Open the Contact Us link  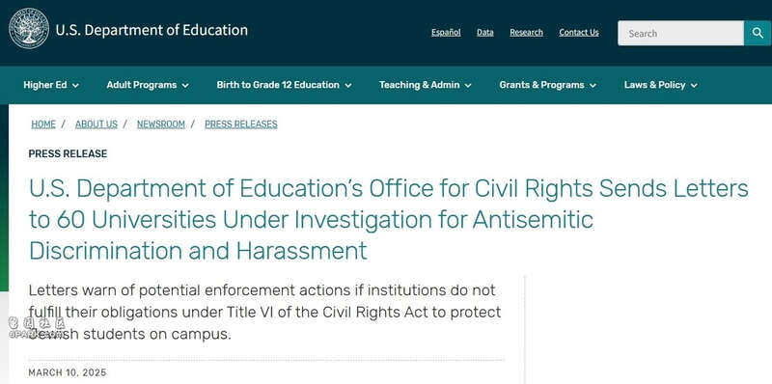(579, 33)
